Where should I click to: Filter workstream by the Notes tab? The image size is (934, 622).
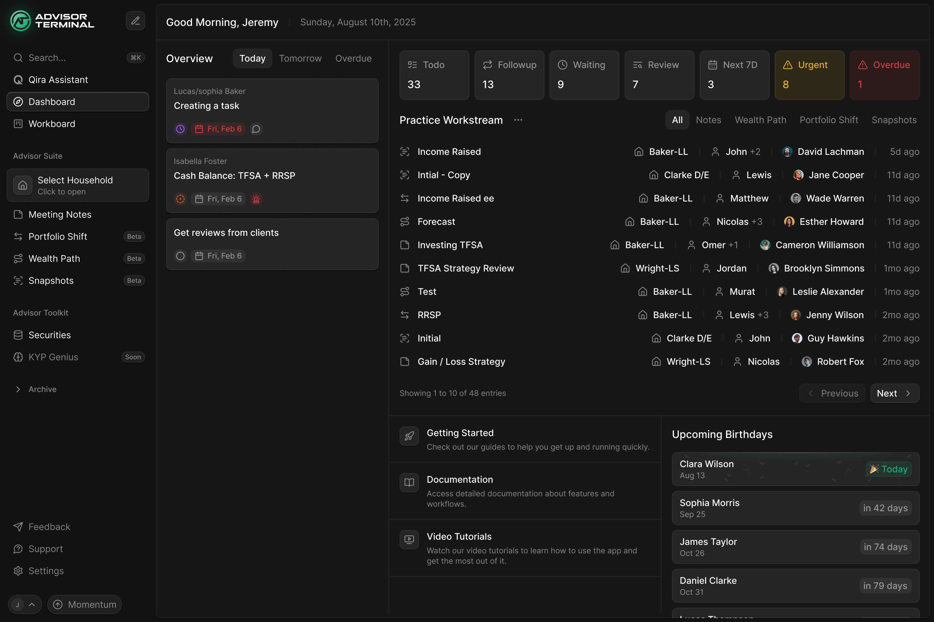click(x=708, y=120)
